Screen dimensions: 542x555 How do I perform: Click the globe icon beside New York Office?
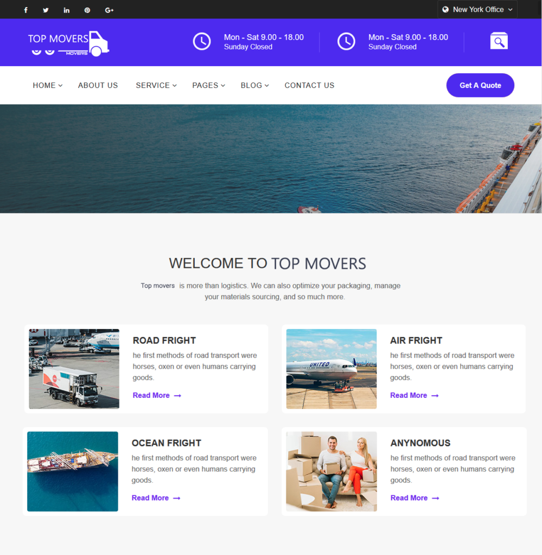click(445, 10)
